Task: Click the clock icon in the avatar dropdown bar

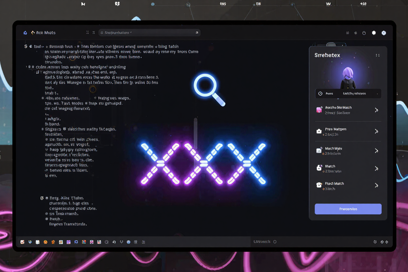Action: pyautogui.click(x=320, y=93)
